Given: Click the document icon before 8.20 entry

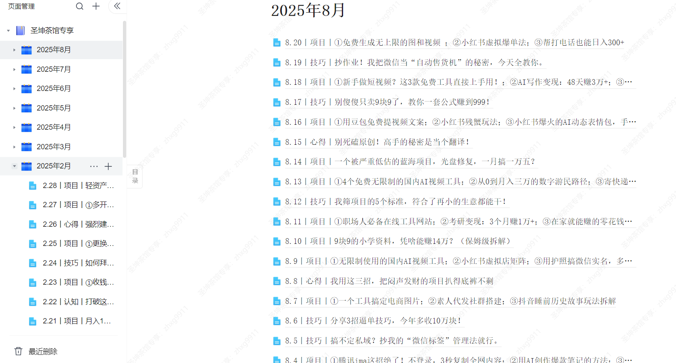Looking at the screenshot, I should click(x=277, y=43).
